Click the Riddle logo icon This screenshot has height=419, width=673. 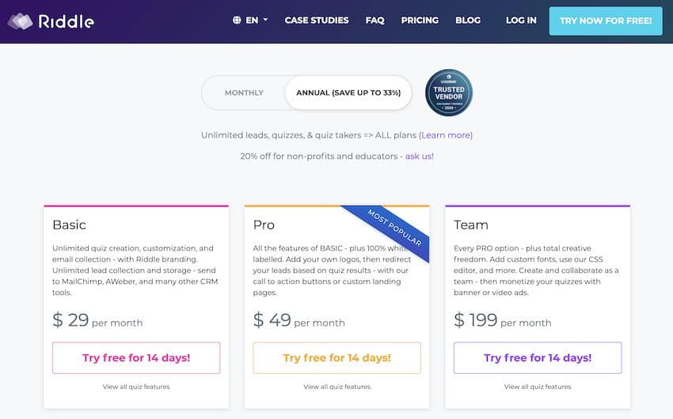coord(20,21)
